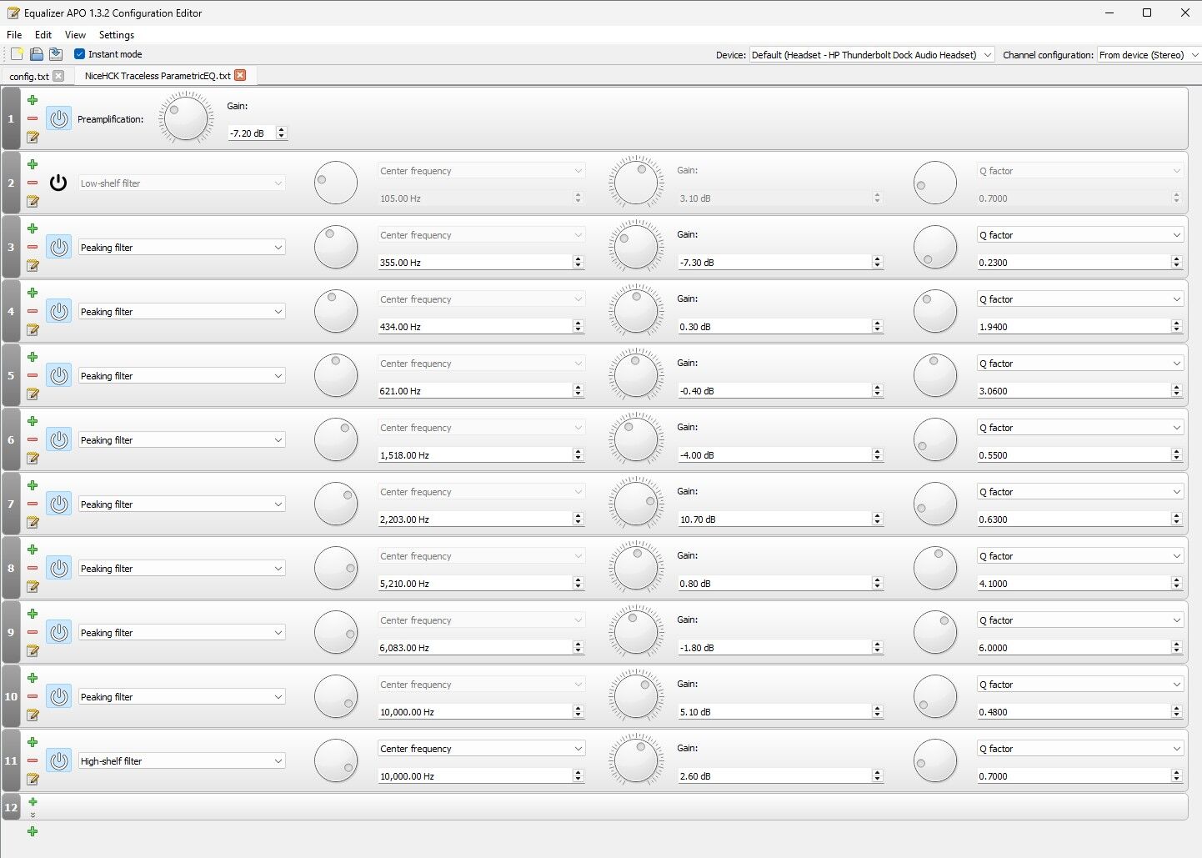
Task: Open the Edit menu
Action: click(43, 35)
